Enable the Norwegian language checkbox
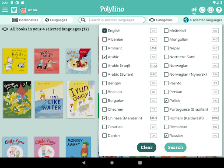 [166, 66]
